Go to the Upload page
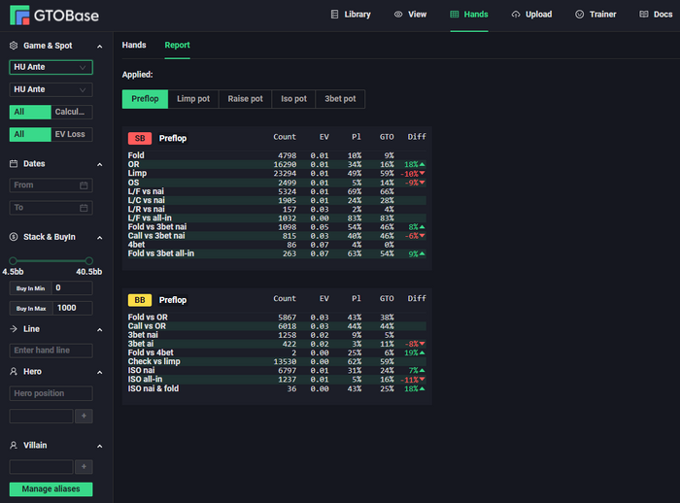This screenshot has width=680, height=503. 531,15
